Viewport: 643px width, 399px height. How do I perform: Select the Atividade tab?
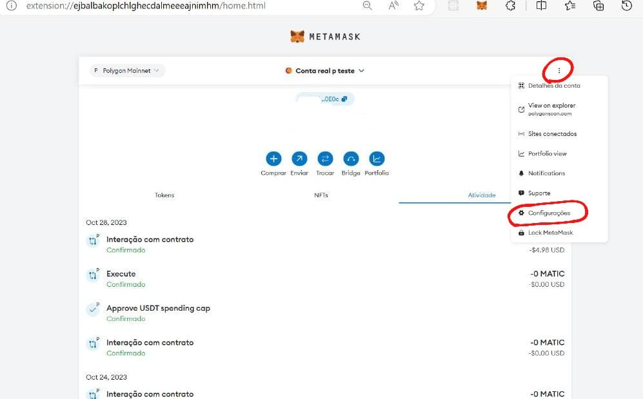click(482, 195)
